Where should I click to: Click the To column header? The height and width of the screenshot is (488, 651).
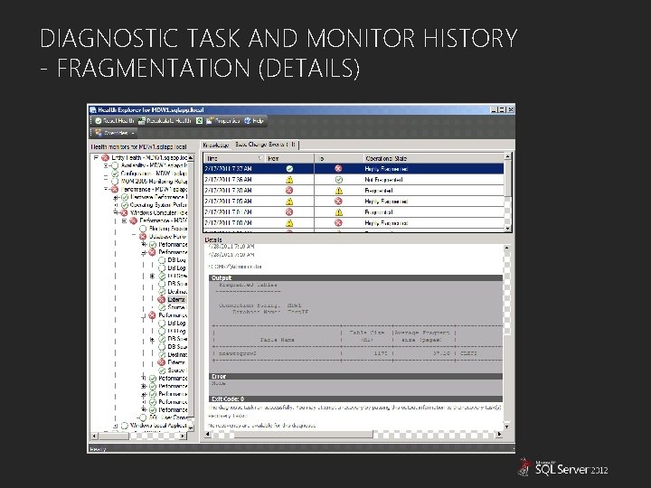339,158
